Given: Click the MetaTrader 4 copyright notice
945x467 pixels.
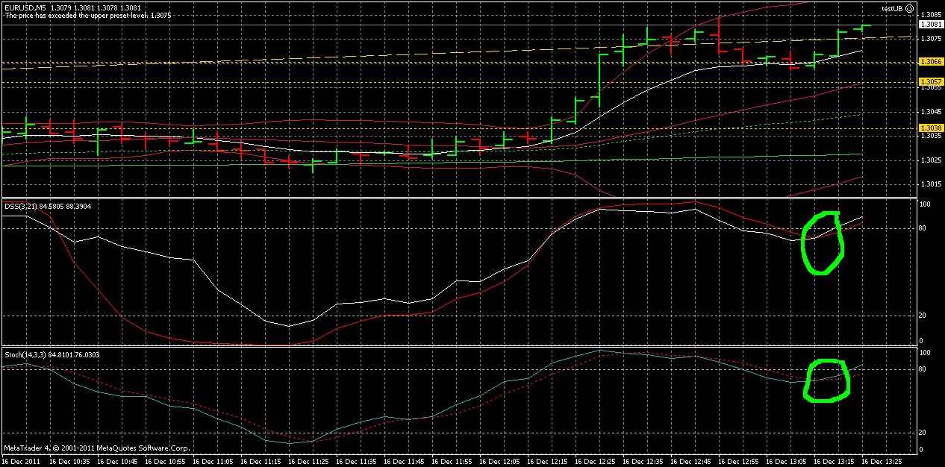Looking at the screenshot, I should pos(97,448).
